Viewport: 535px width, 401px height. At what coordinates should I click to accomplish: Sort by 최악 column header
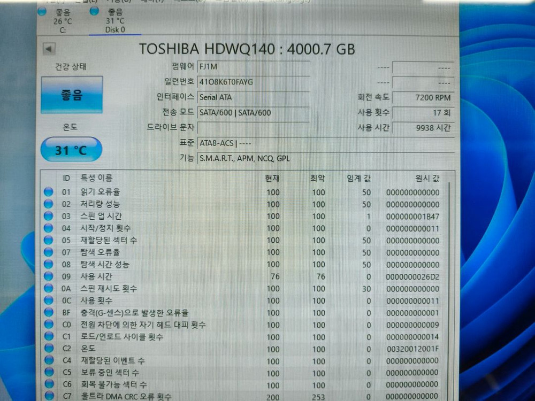317,178
